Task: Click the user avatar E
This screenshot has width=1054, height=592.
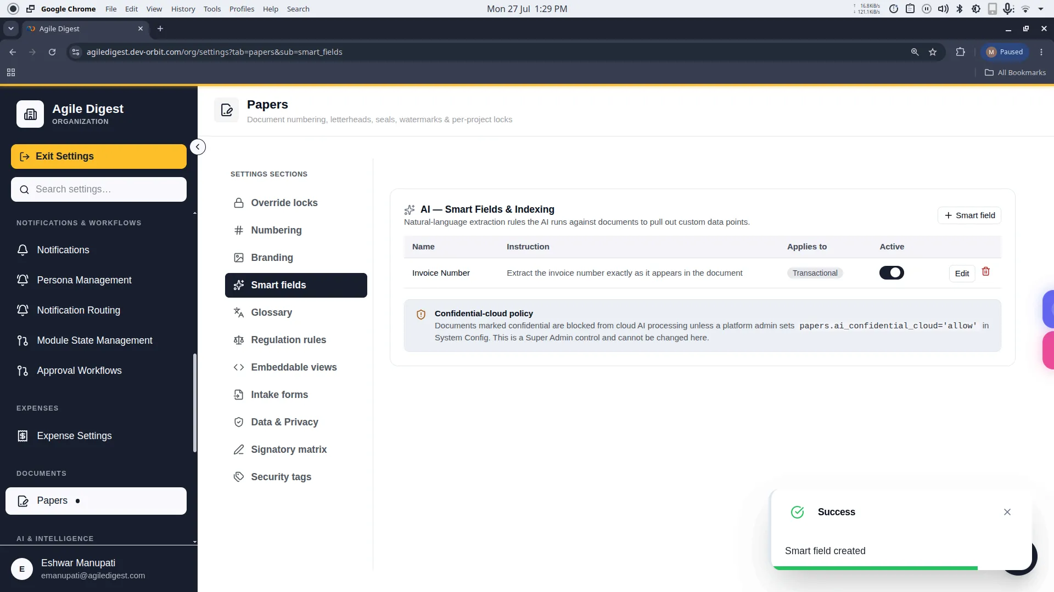Action: point(22,569)
